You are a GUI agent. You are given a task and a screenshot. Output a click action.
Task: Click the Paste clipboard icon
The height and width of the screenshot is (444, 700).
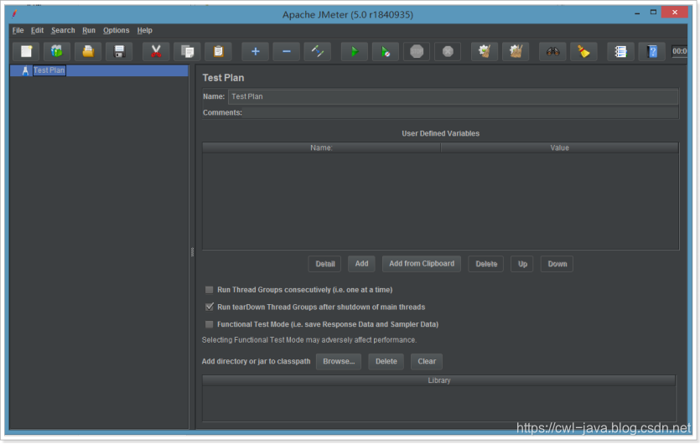click(x=218, y=51)
